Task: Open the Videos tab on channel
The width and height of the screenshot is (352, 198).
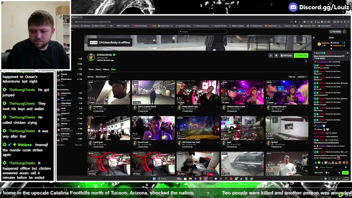Action: click(x=106, y=69)
